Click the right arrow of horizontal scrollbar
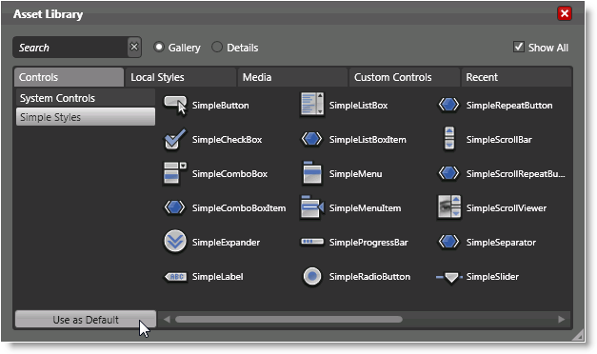 tap(561, 320)
